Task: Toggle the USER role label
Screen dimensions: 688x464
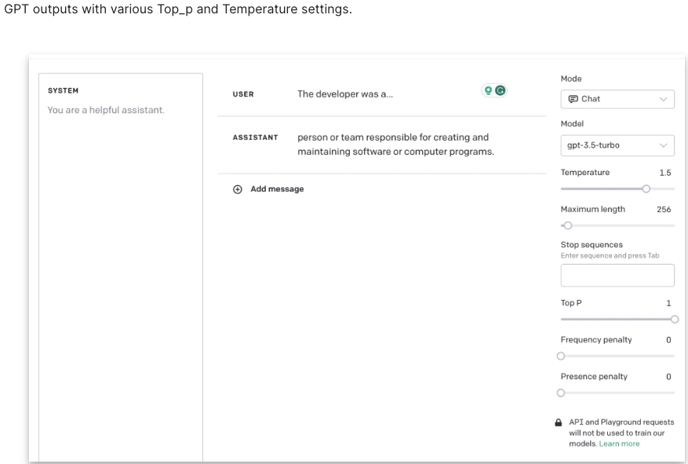Action: click(x=242, y=94)
